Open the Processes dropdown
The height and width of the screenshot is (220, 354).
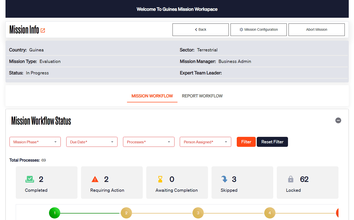[148, 142]
